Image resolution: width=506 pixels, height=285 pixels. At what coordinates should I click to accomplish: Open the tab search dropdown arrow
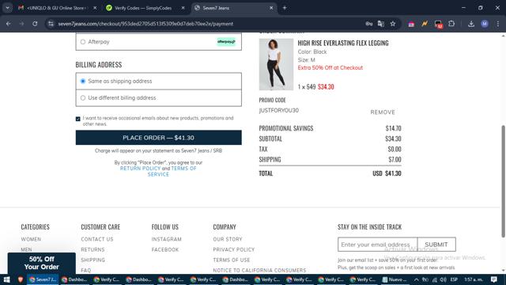coord(7,8)
